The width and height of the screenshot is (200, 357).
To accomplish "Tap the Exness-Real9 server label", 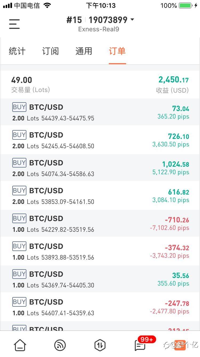I will pos(99,29).
